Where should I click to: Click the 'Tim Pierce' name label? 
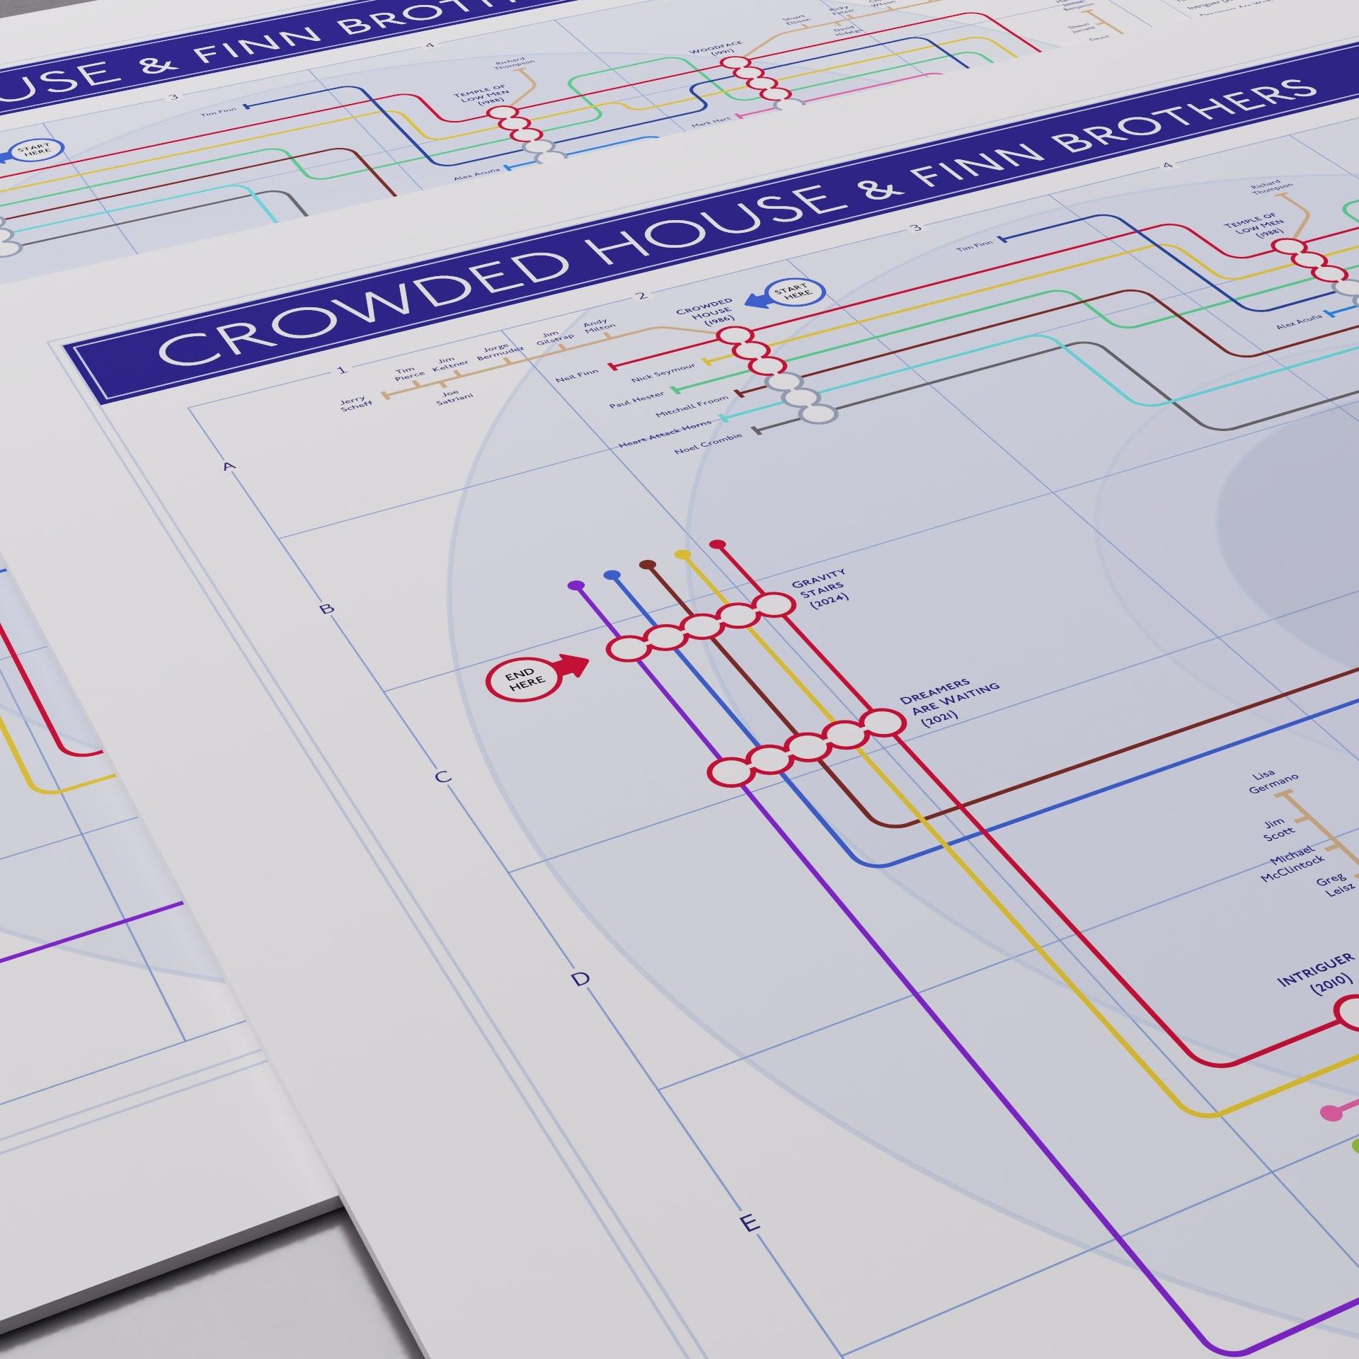click(x=410, y=373)
